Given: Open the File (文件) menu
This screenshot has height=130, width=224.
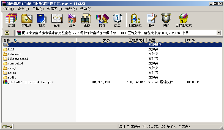Looking at the screenshot, I should coord(8,9).
